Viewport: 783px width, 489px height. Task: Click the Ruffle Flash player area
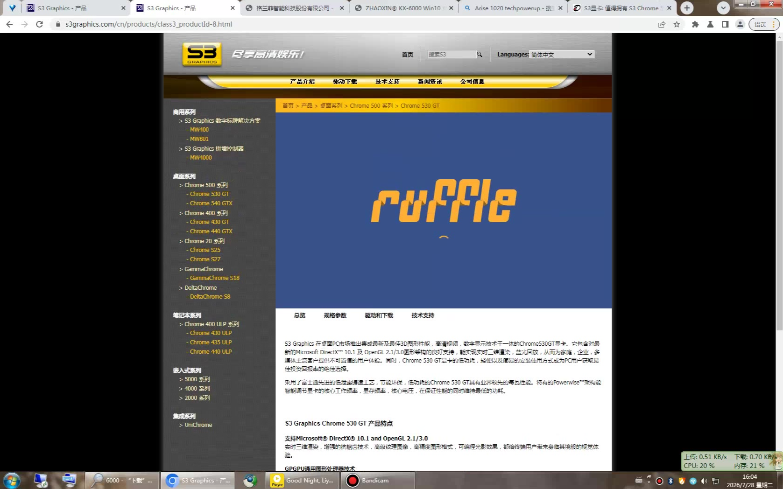(444, 210)
